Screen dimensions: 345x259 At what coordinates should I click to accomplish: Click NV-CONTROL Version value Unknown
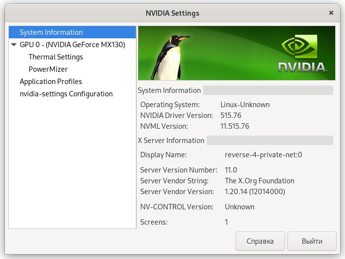click(239, 207)
